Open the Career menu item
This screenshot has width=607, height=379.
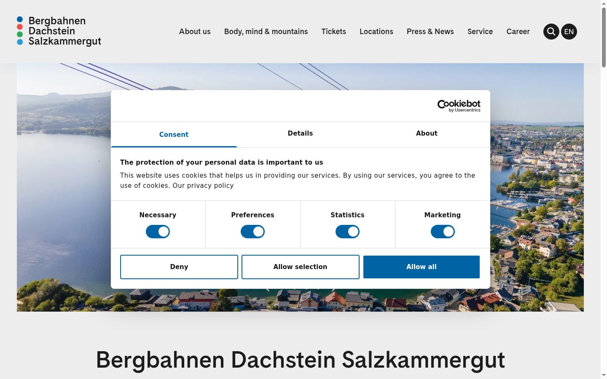(518, 32)
